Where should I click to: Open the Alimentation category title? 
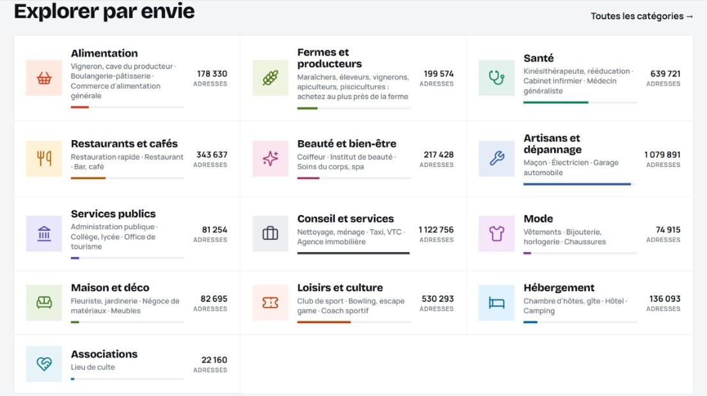coord(104,53)
